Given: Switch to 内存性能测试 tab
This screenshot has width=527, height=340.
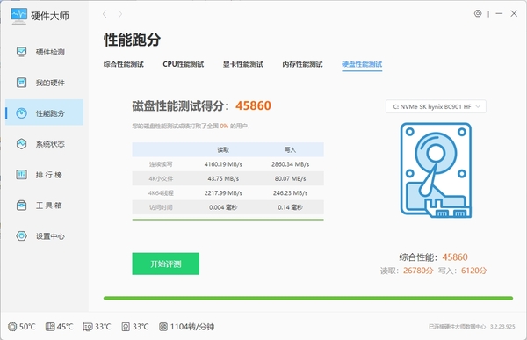Looking at the screenshot, I should (x=302, y=64).
